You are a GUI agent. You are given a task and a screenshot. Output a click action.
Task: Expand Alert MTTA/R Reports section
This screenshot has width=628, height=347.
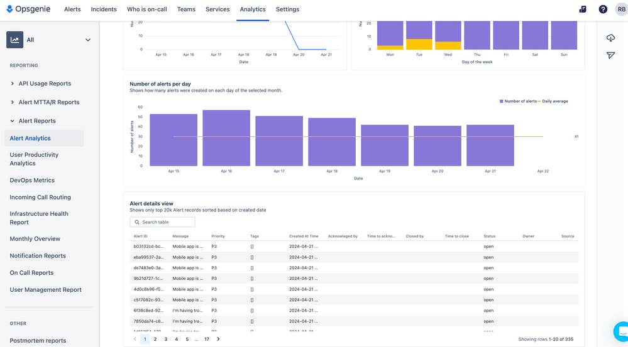click(x=13, y=102)
